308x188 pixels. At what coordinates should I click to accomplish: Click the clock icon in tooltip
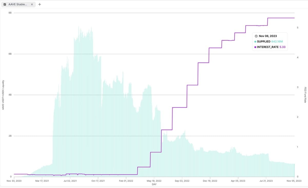tap(256, 36)
